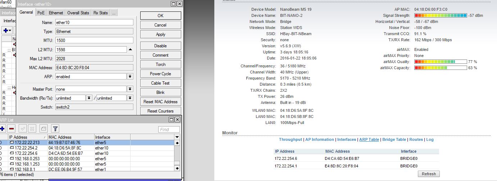Viewport: 497px width, 181px height.
Task: Click the add (plus) icon in ARP List
Action: [x=2, y=129]
